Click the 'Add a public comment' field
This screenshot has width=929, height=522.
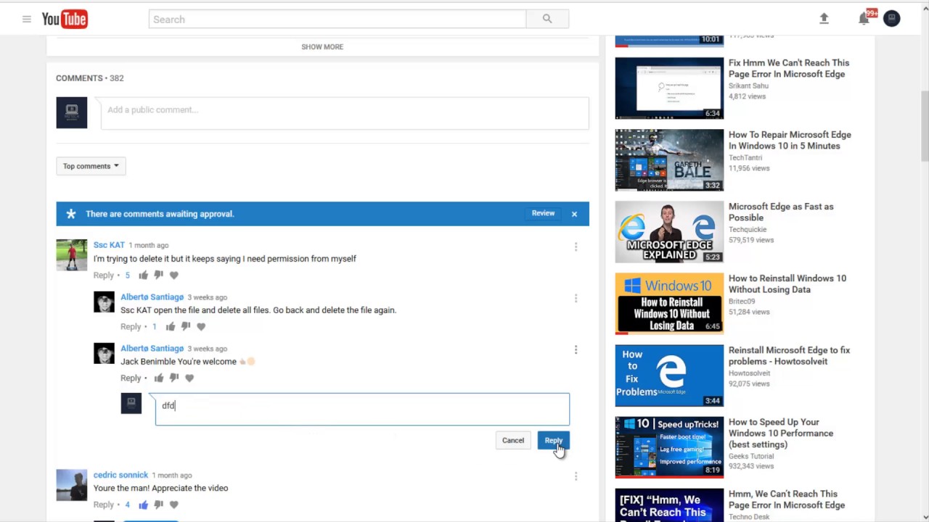[x=345, y=112]
